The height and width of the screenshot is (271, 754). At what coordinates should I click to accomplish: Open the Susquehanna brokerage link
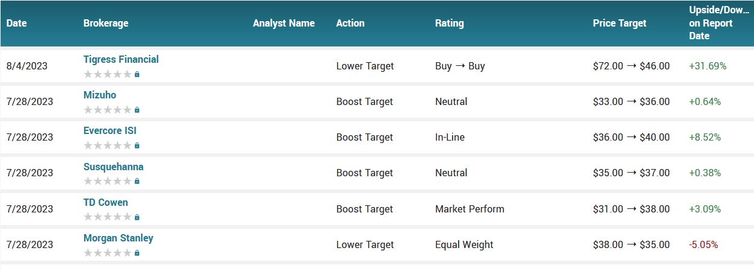[x=113, y=167]
